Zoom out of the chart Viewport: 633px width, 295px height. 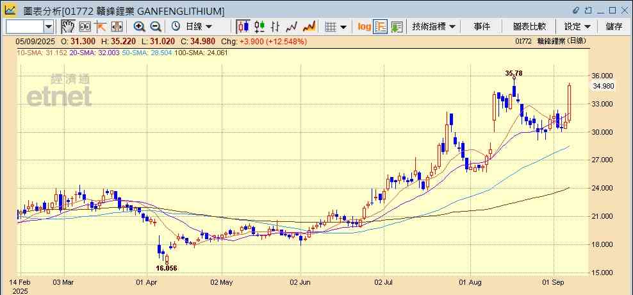156,27
